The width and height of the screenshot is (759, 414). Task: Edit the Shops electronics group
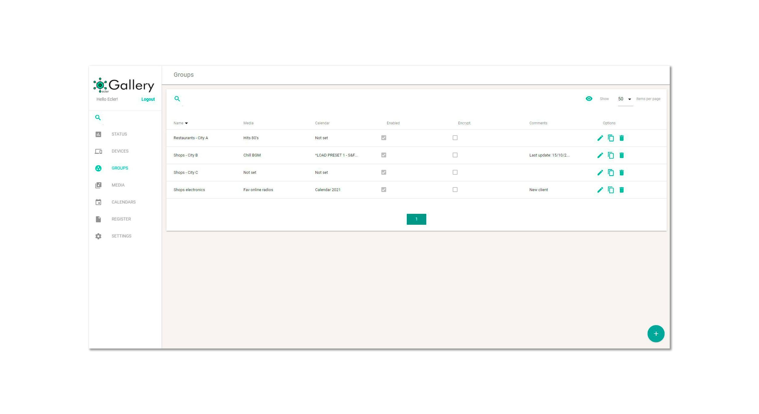coord(600,190)
